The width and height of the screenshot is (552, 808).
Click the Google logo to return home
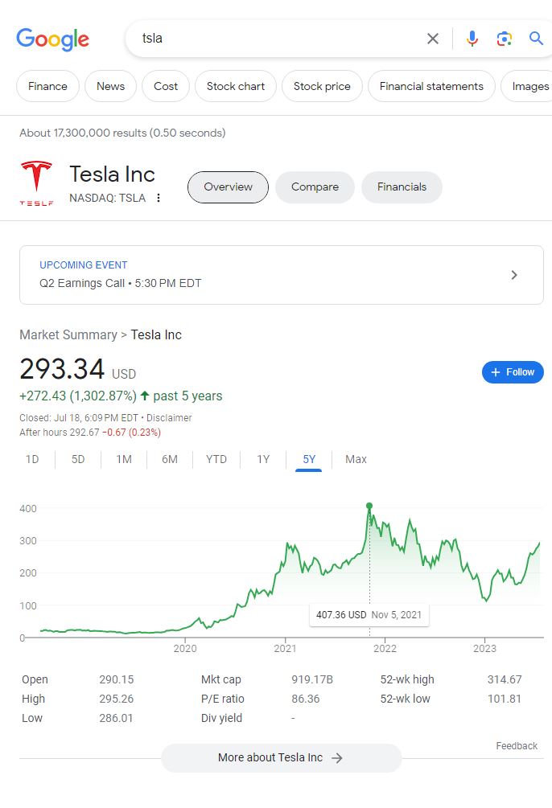pos(52,38)
